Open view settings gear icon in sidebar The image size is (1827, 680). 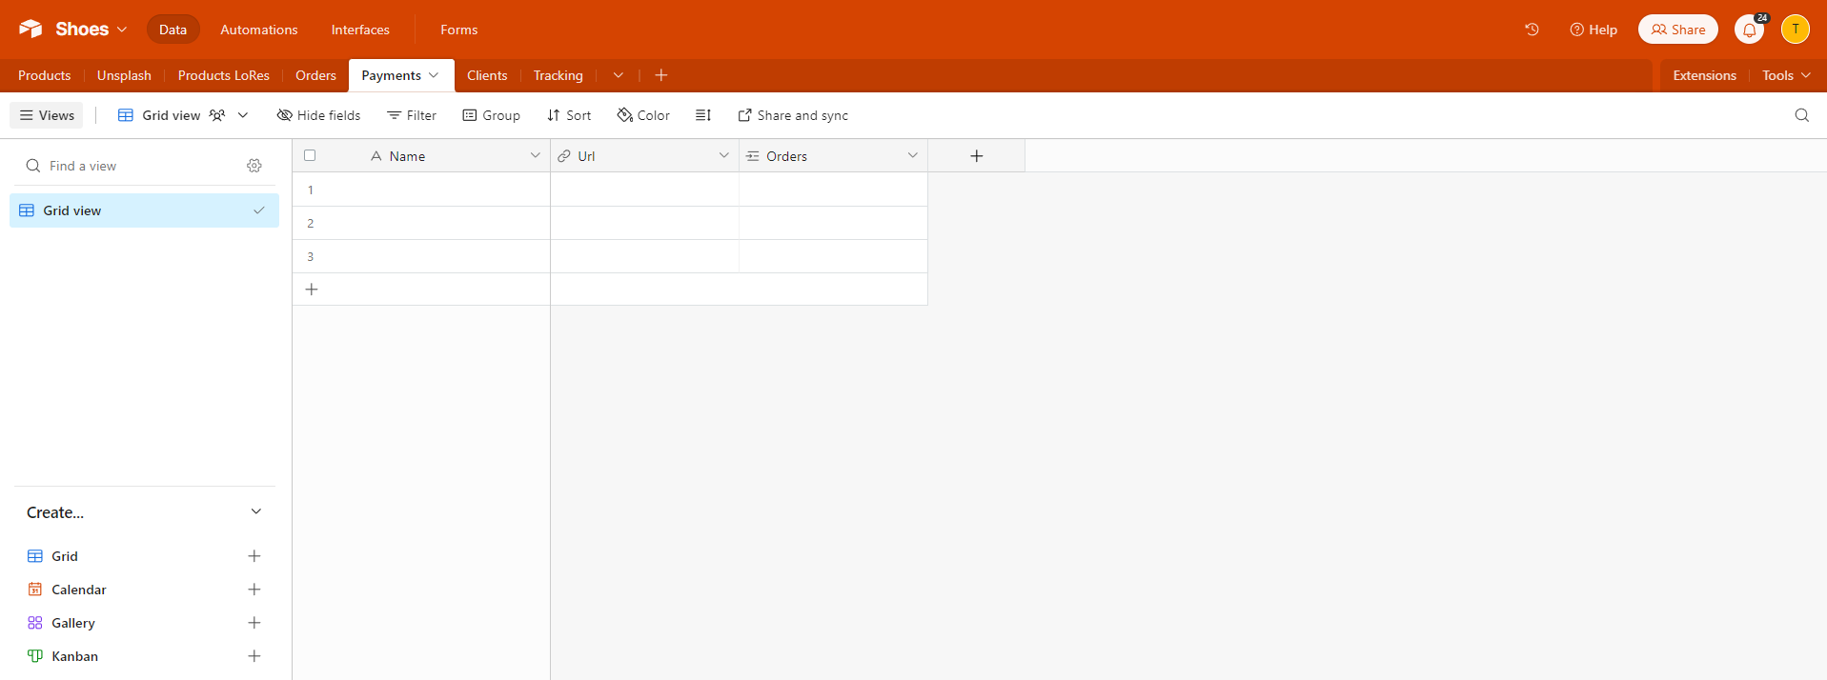pos(254,166)
